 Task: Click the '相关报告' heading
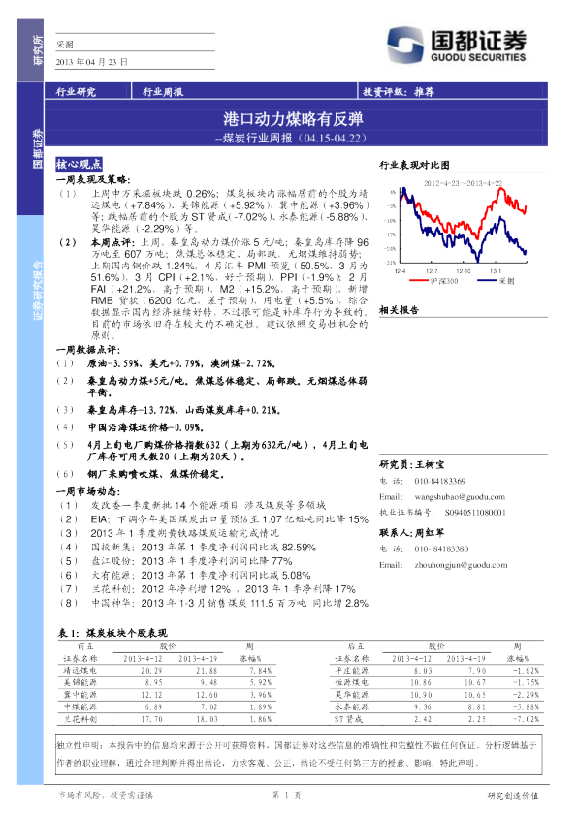pyautogui.click(x=399, y=310)
